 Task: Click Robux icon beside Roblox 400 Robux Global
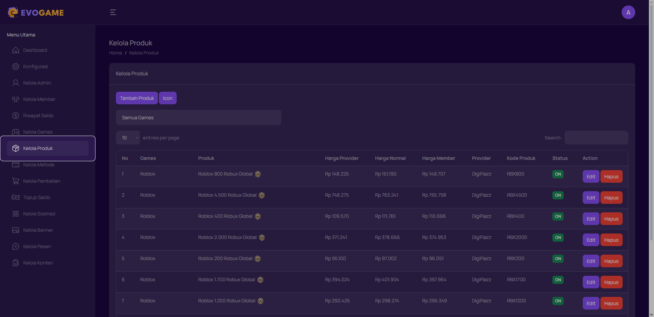[258, 216]
